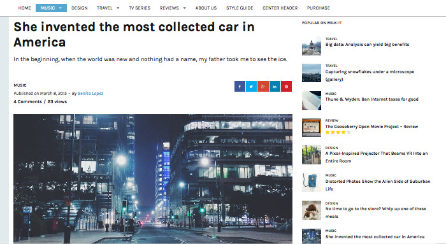The width and height of the screenshot is (446, 244).
Task: Expand the Music menu dropdown arrow
Action: (61, 8)
